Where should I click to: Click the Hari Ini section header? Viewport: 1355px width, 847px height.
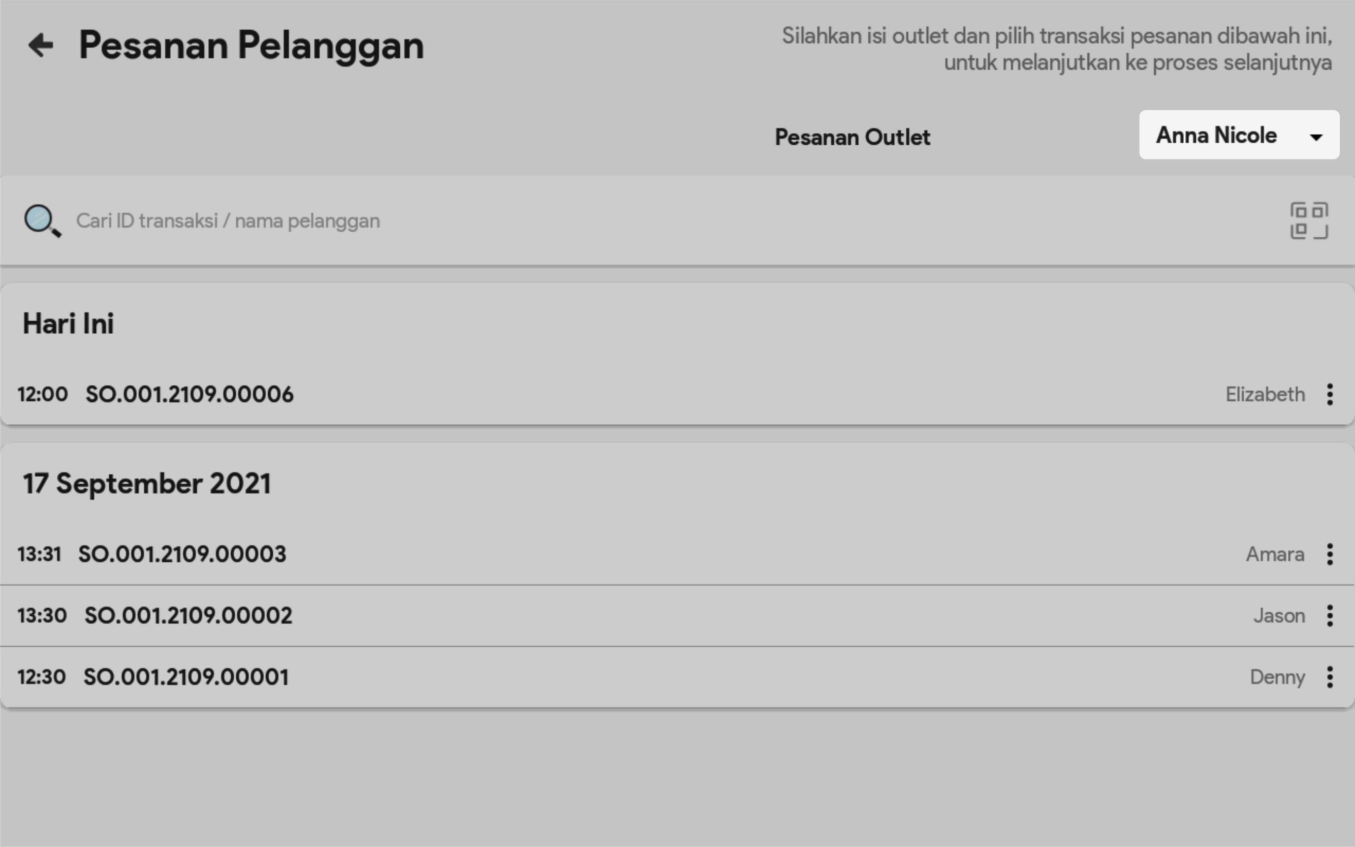[69, 324]
